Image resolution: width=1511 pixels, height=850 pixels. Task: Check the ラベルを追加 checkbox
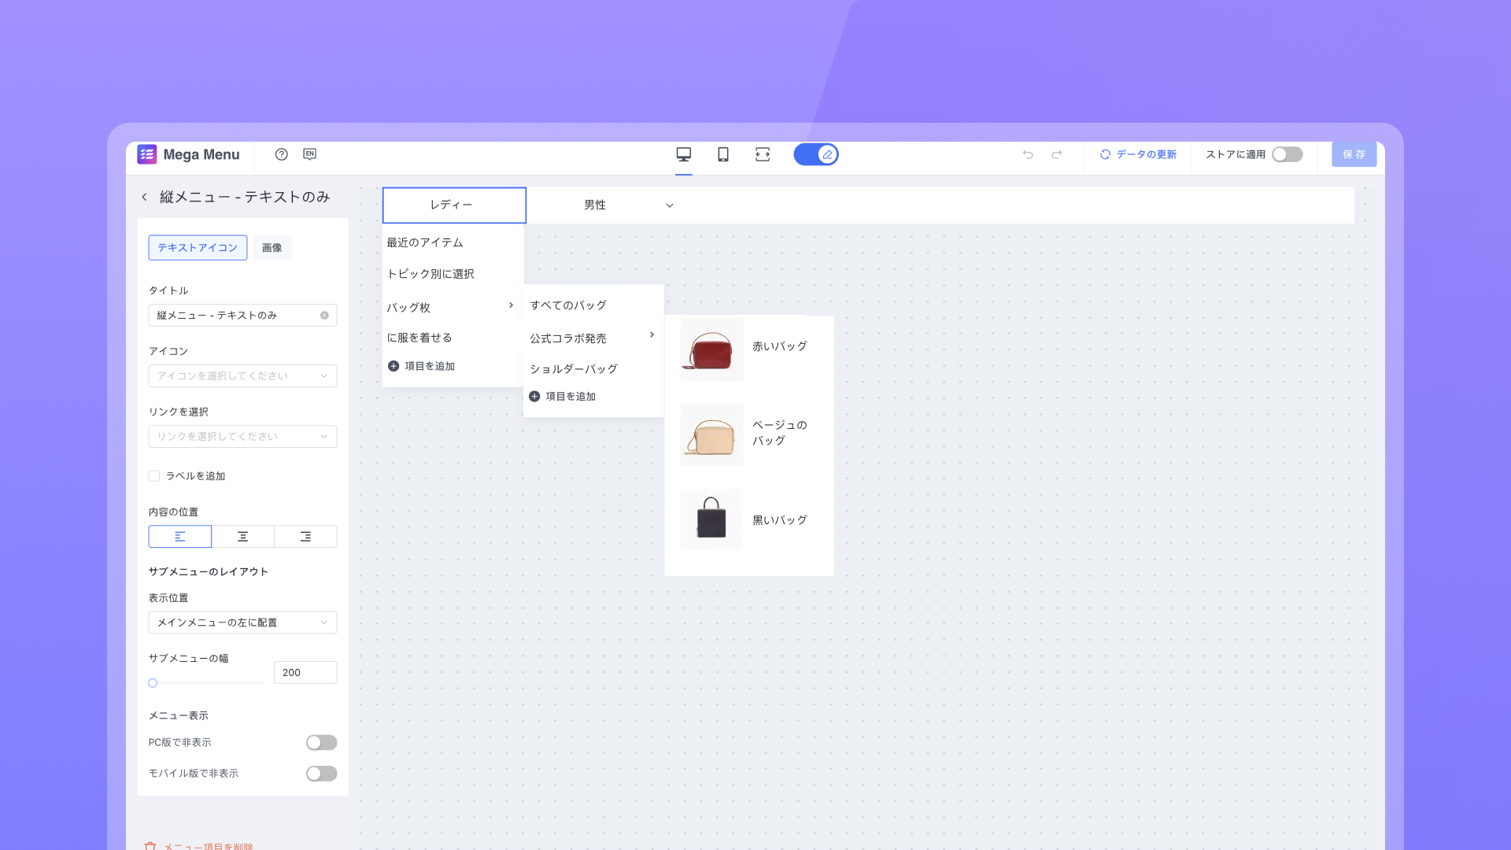[x=154, y=476]
